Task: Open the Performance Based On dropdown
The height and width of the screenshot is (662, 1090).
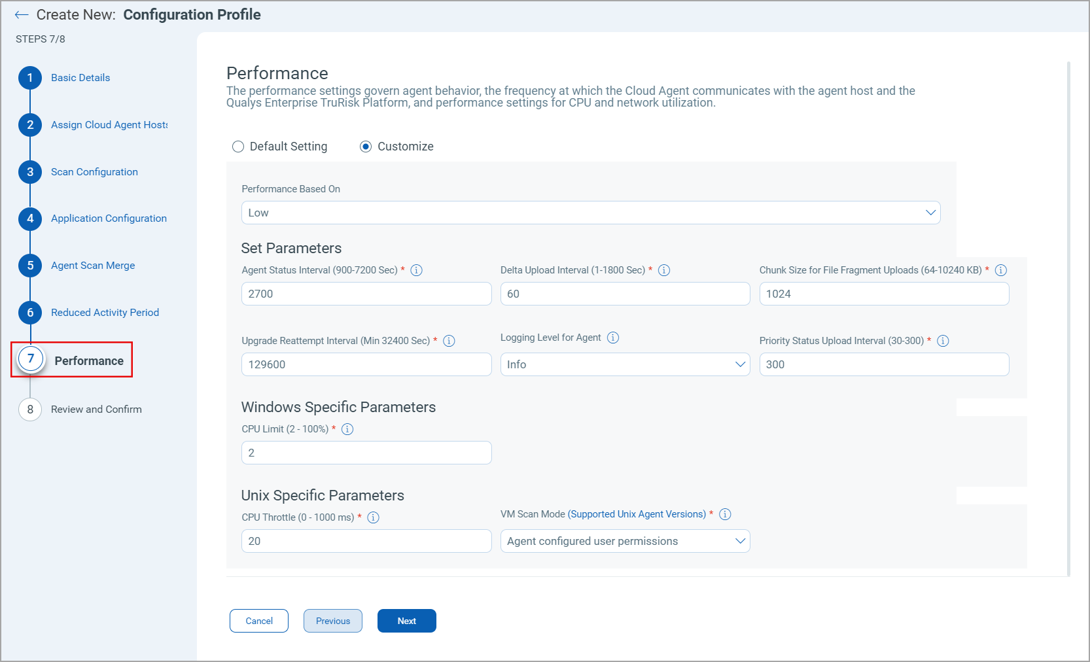Action: pos(591,213)
